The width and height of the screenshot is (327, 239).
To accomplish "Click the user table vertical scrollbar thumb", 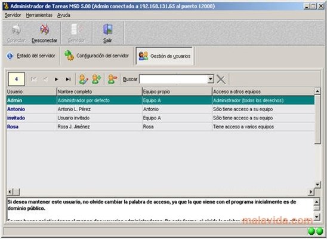I will point(317,119).
